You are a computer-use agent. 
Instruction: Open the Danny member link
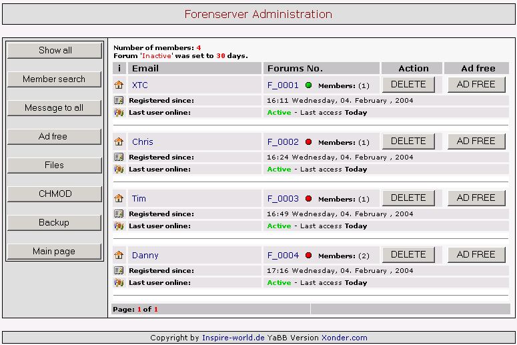click(x=145, y=256)
